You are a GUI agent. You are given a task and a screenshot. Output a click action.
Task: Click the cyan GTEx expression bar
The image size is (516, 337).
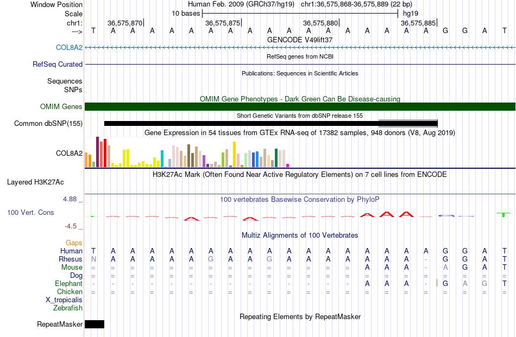pos(162,159)
